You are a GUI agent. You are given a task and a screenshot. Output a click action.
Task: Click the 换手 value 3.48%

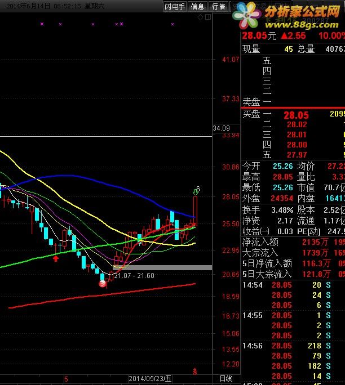(282, 210)
